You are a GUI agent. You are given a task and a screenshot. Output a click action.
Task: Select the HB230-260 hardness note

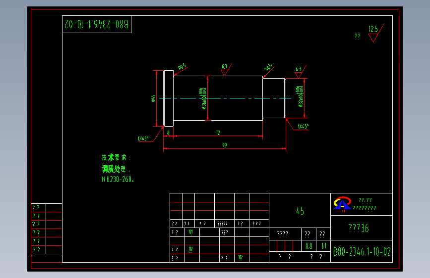(x=118, y=179)
